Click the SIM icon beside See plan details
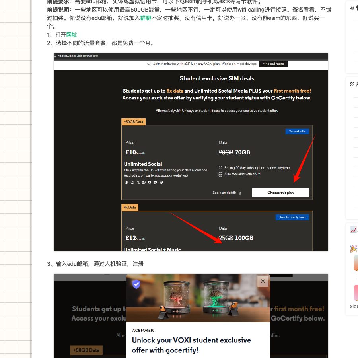 pyautogui.click(x=240, y=193)
